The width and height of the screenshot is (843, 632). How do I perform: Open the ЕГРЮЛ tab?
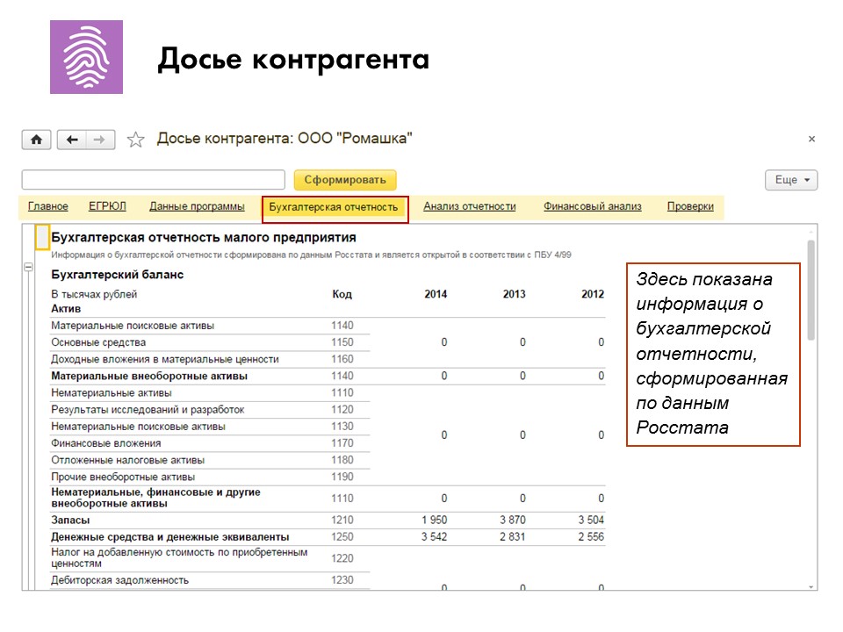click(x=107, y=206)
